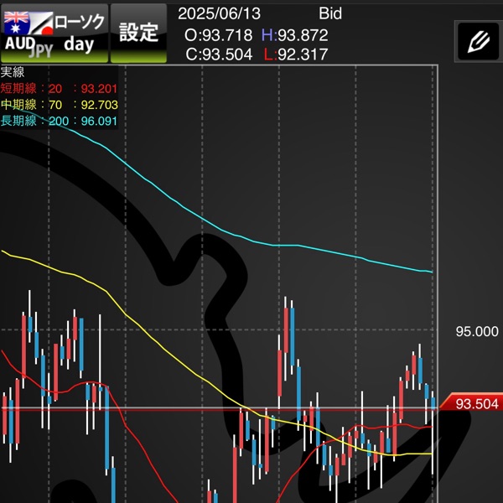Viewport: 503px width, 503px height.
Task: Open the pencil drawing tool icon
Action: pyautogui.click(x=479, y=41)
